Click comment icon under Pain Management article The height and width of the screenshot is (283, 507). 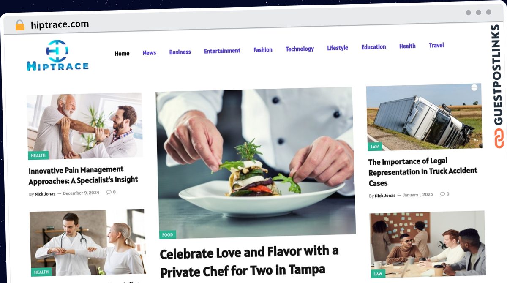[x=109, y=192]
